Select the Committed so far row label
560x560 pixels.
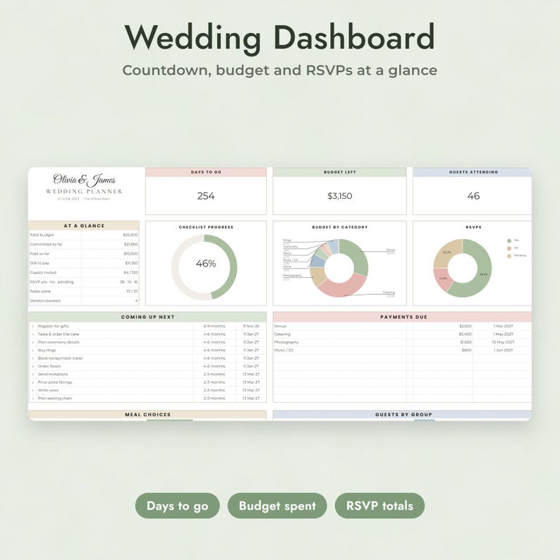[x=46, y=244]
